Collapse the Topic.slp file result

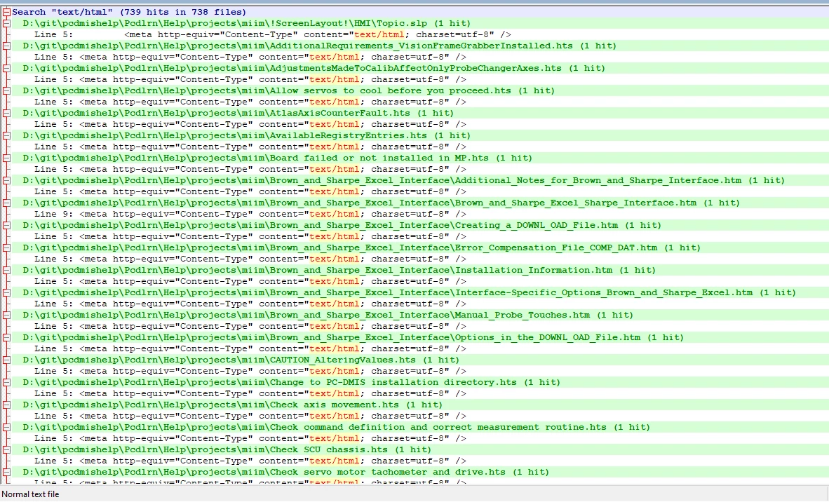(6, 23)
